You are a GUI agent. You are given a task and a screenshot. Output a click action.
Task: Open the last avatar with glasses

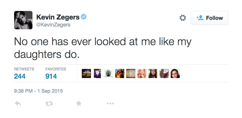pyautogui.click(x=175, y=73)
